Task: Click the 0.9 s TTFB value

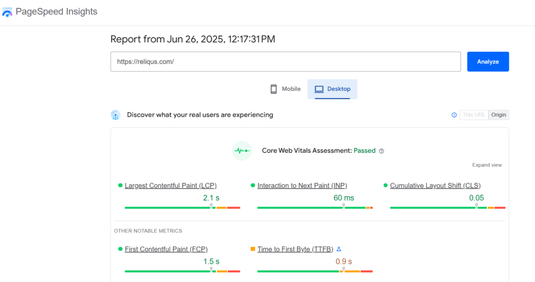Action: click(344, 262)
